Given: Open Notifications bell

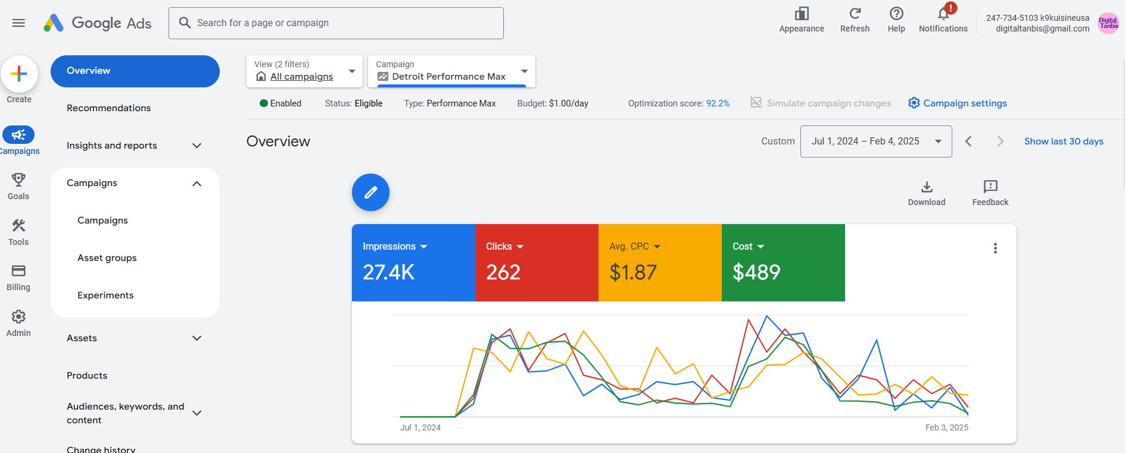Looking at the screenshot, I should (x=943, y=14).
